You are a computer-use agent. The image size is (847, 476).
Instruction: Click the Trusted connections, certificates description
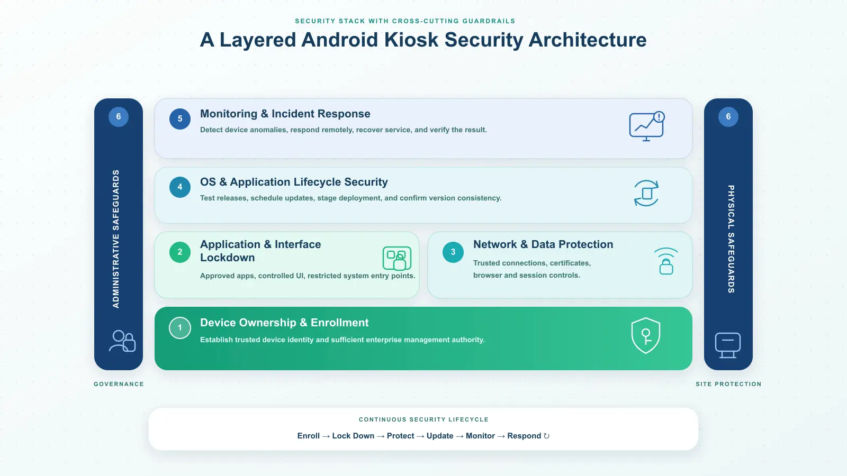532,269
